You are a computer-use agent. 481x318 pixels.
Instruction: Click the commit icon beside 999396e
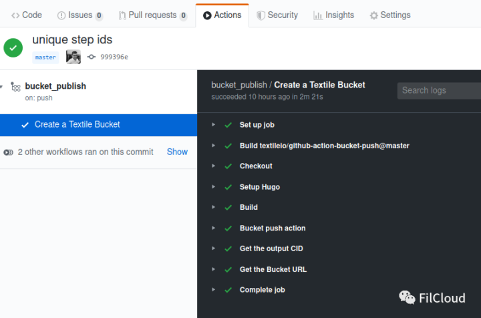coord(91,57)
